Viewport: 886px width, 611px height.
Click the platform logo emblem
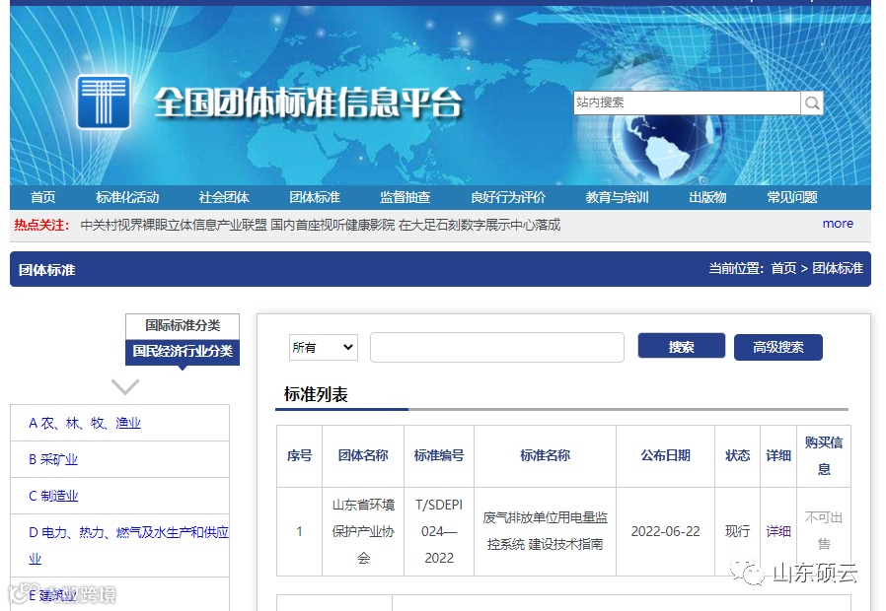click(104, 102)
